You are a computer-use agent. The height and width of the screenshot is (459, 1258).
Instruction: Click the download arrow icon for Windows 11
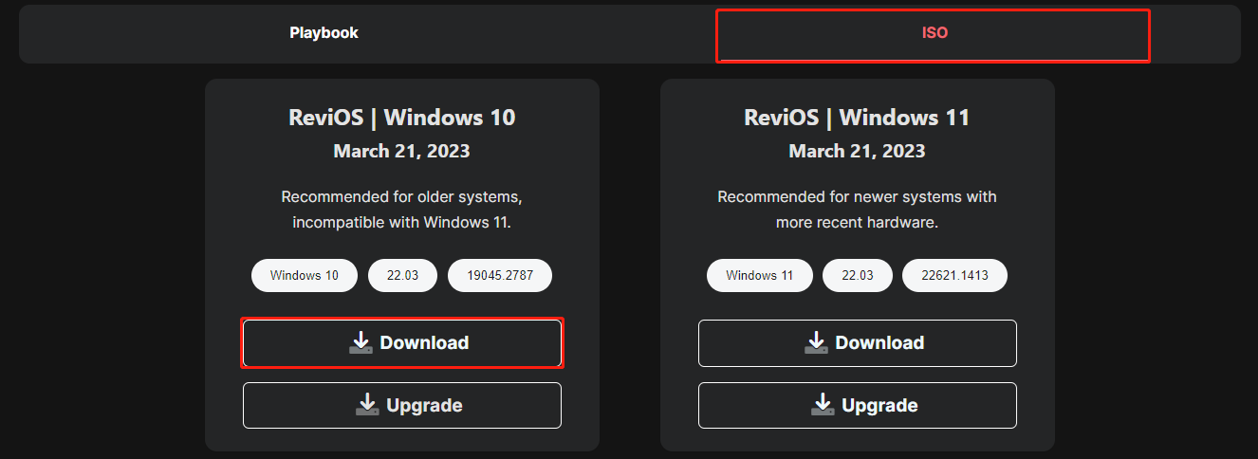coord(816,342)
